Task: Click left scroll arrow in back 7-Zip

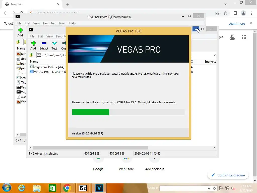Action: pos(18,135)
